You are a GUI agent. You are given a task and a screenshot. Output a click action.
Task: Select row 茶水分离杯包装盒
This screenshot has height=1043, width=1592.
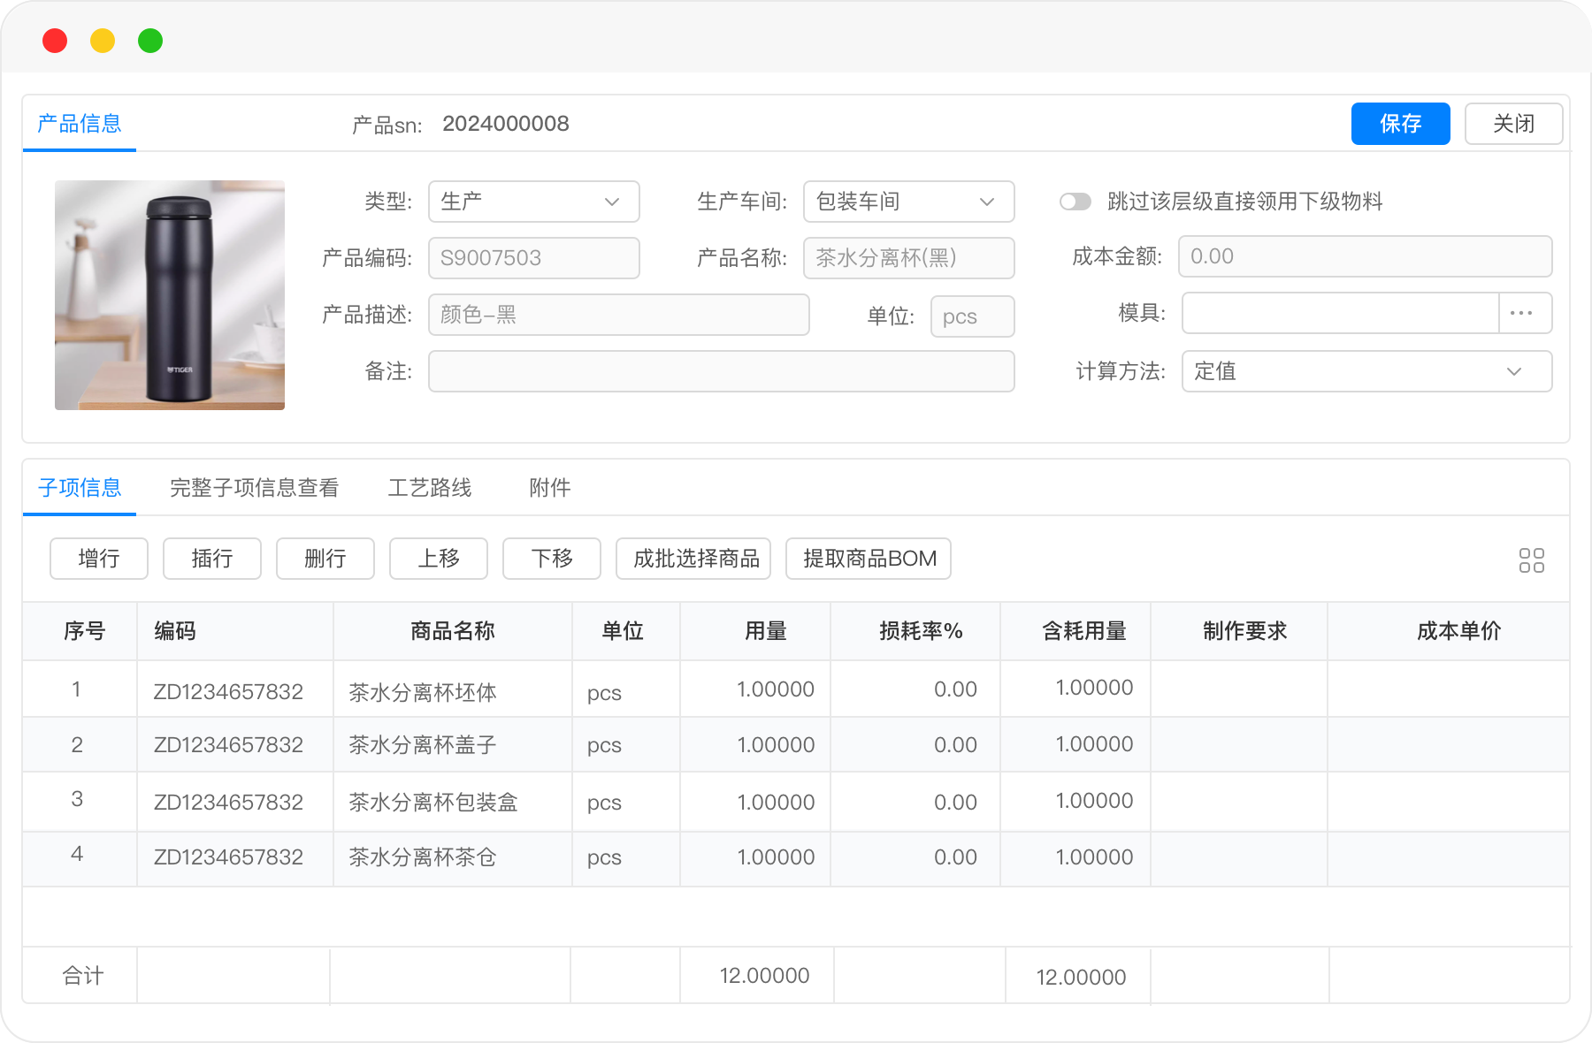pos(796,802)
